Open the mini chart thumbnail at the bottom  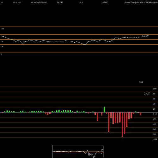(78, 151)
